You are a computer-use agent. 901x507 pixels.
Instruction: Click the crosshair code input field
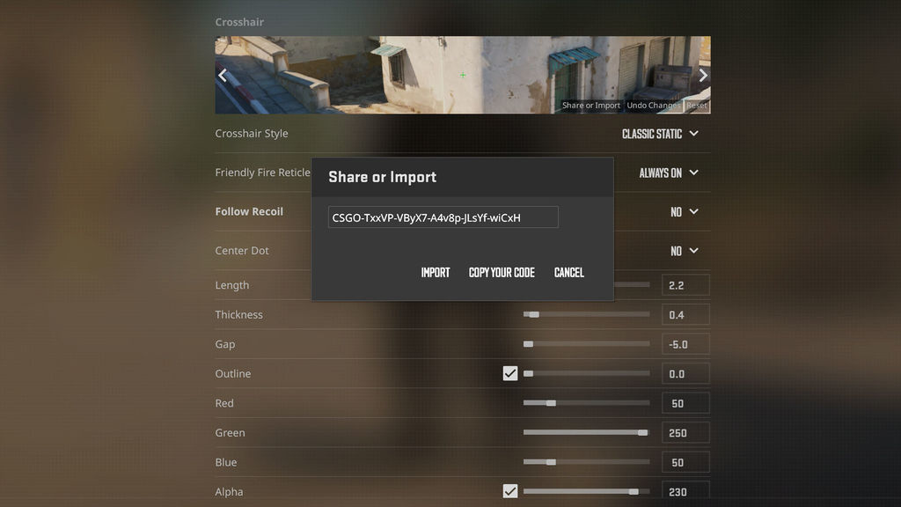[443, 217]
